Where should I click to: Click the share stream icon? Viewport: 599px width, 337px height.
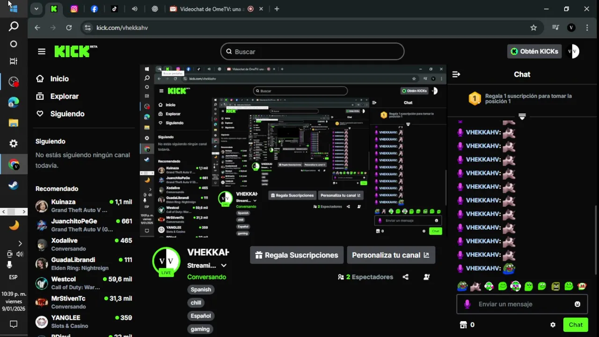406,277
